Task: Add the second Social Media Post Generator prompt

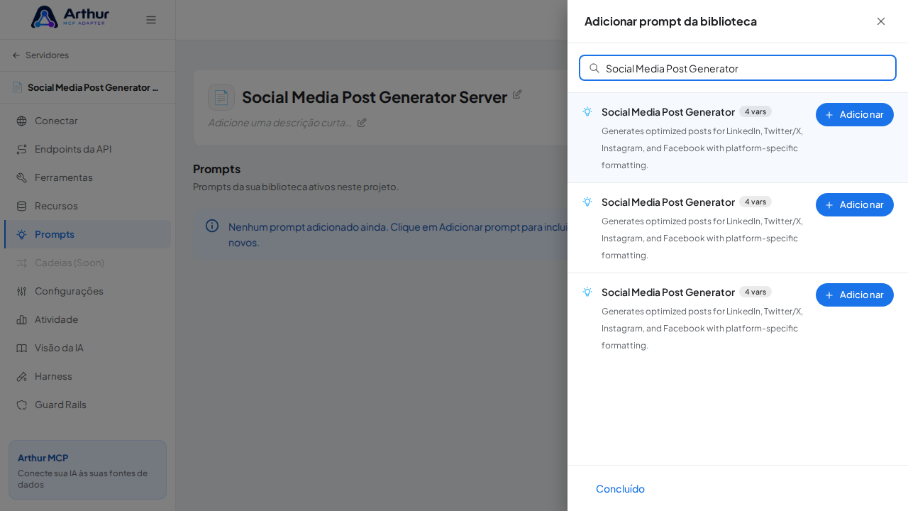Action: pos(855,204)
